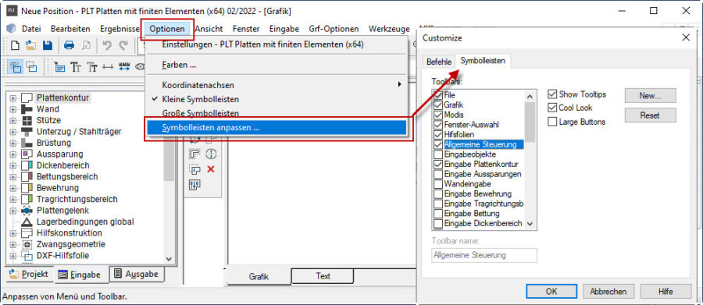Expand the Plattenkontur tree node
Screen dimensions: 703x305
(12, 98)
